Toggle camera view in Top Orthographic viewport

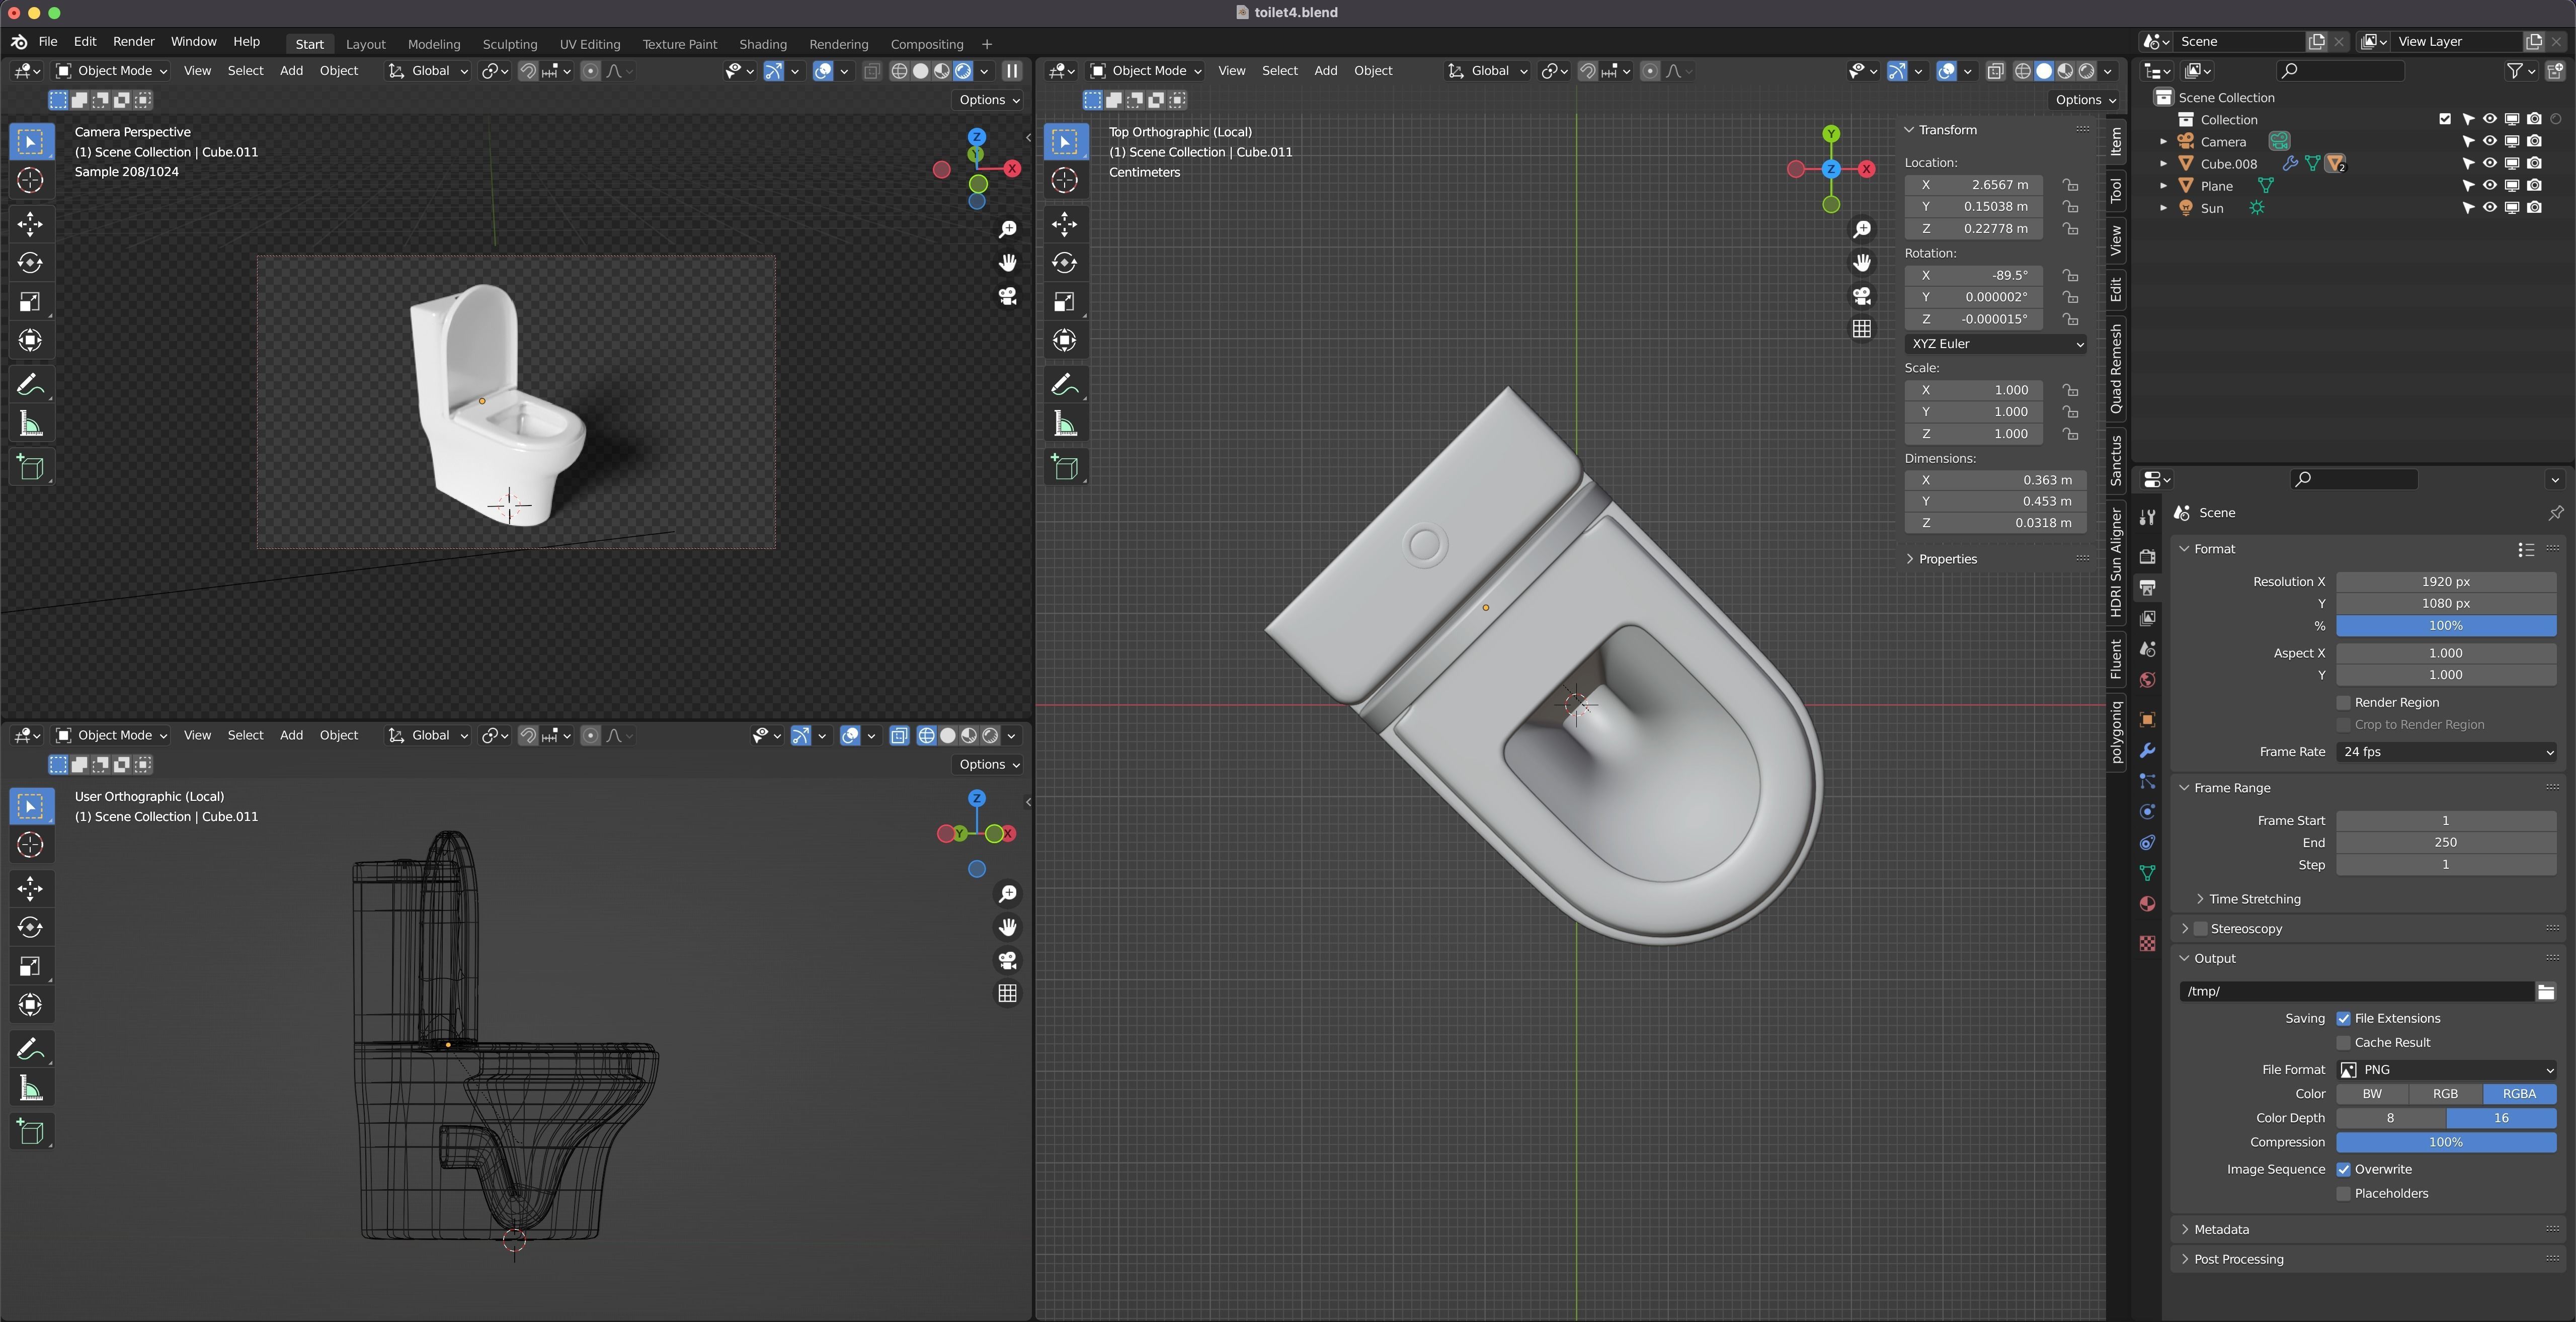(x=1862, y=296)
